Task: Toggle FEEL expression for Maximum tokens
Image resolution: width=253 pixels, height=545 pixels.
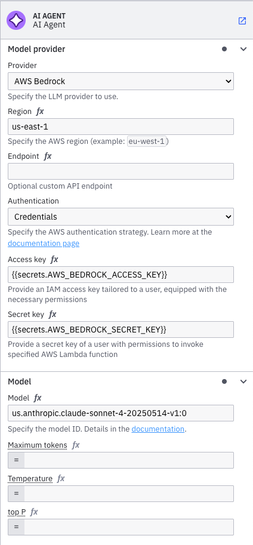Action: [x=76, y=445]
